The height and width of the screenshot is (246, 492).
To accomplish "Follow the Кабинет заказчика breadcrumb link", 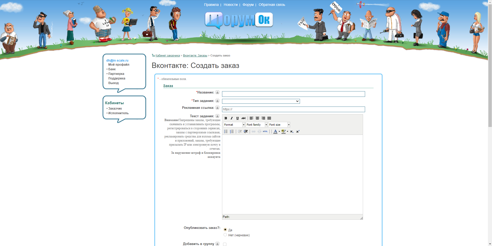I will tap(167, 55).
